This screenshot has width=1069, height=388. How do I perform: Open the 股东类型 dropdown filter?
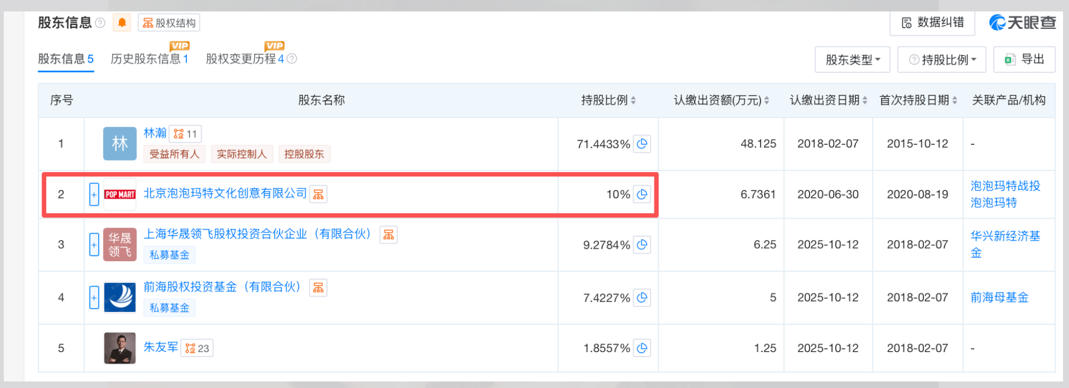coord(852,60)
